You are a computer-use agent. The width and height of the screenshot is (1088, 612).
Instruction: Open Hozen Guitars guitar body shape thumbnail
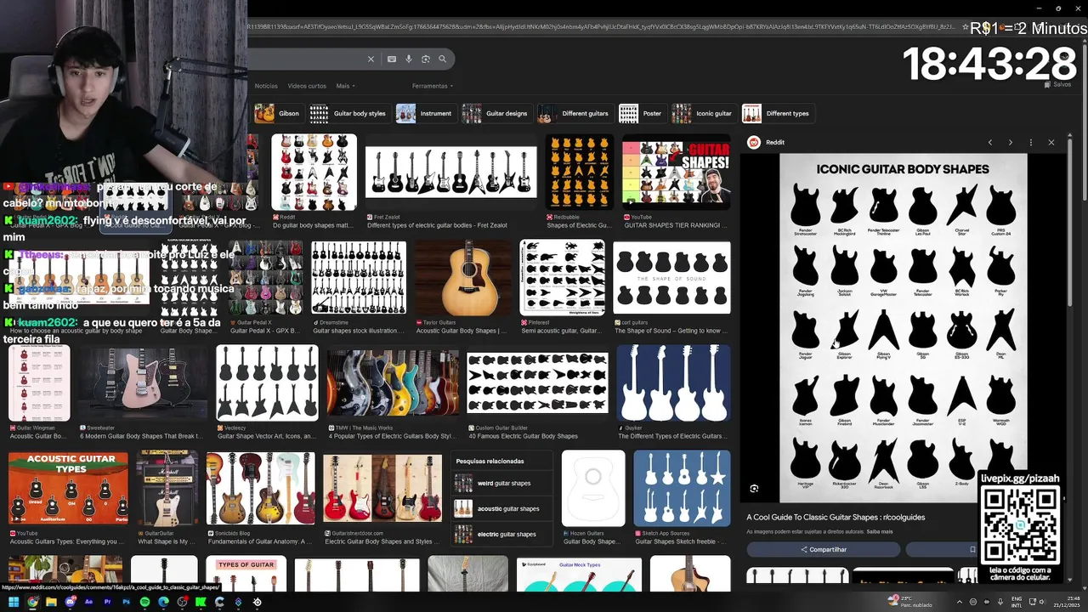point(593,489)
